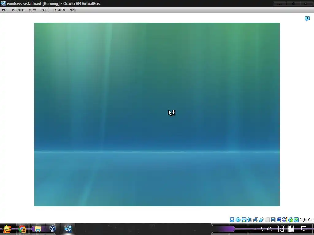Click the shared folders status icon

pos(267,220)
